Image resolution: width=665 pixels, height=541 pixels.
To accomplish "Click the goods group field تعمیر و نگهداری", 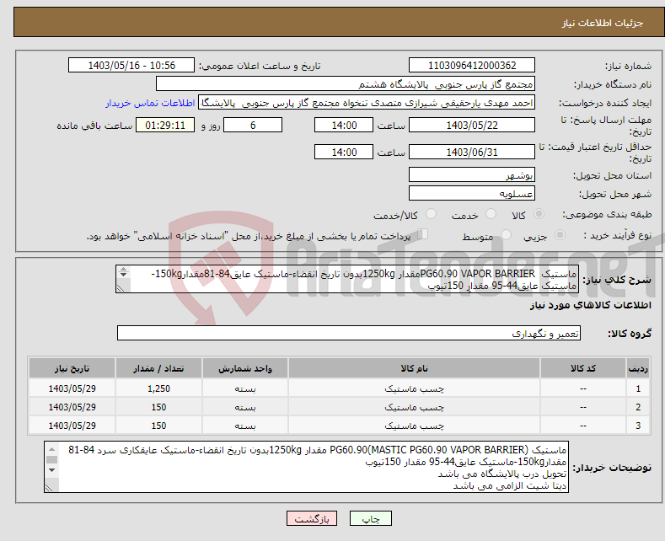I will click(x=349, y=333).
